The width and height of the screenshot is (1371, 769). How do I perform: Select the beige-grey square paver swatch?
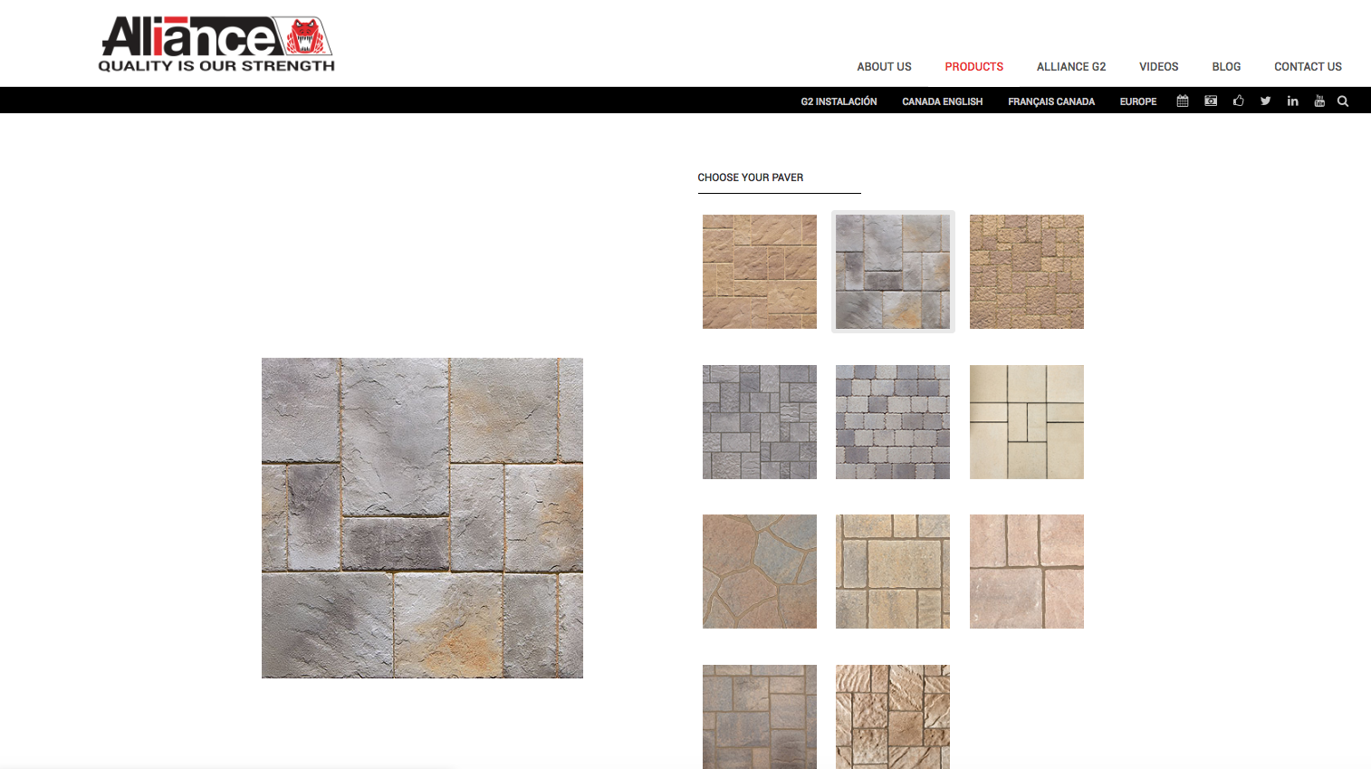[893, 572]
